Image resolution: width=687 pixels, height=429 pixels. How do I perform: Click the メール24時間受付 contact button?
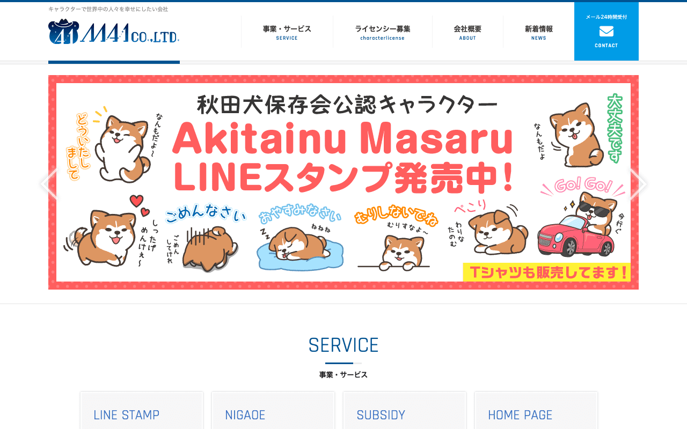pos(606,31)
